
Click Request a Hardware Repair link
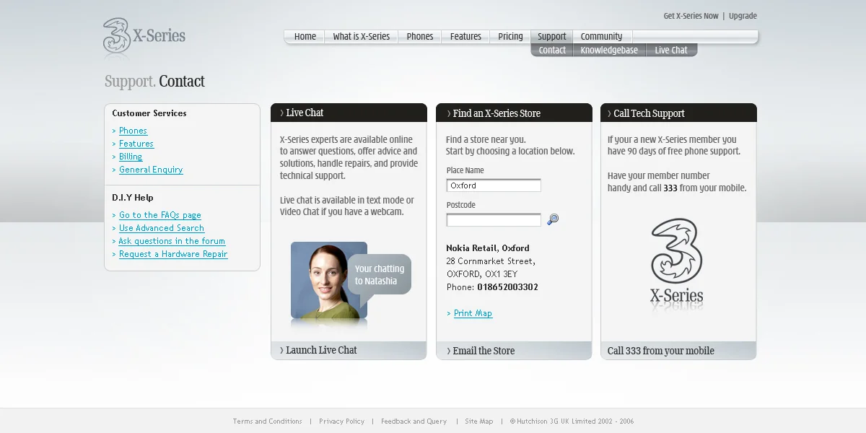click(x=173, y=254)
